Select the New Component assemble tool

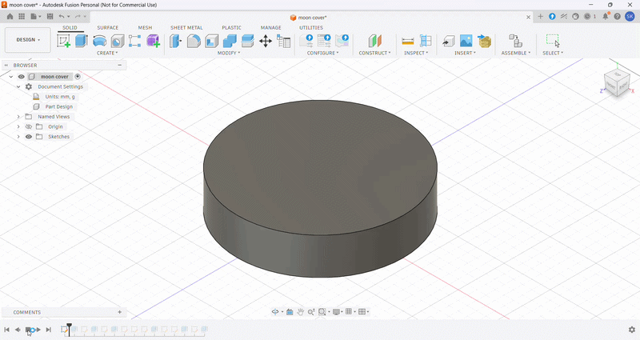pos(515,41)
